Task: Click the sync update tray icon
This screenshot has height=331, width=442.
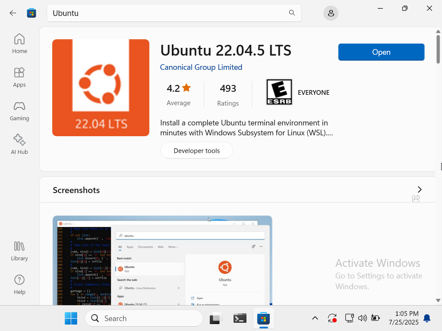Action: [x=332, y=319]
